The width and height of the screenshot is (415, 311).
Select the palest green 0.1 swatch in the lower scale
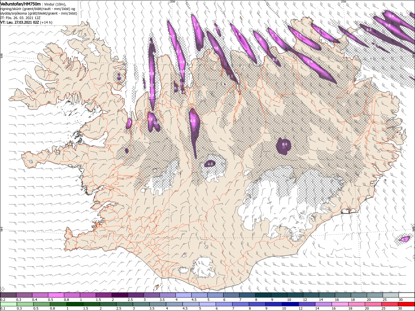pos(8,304)
